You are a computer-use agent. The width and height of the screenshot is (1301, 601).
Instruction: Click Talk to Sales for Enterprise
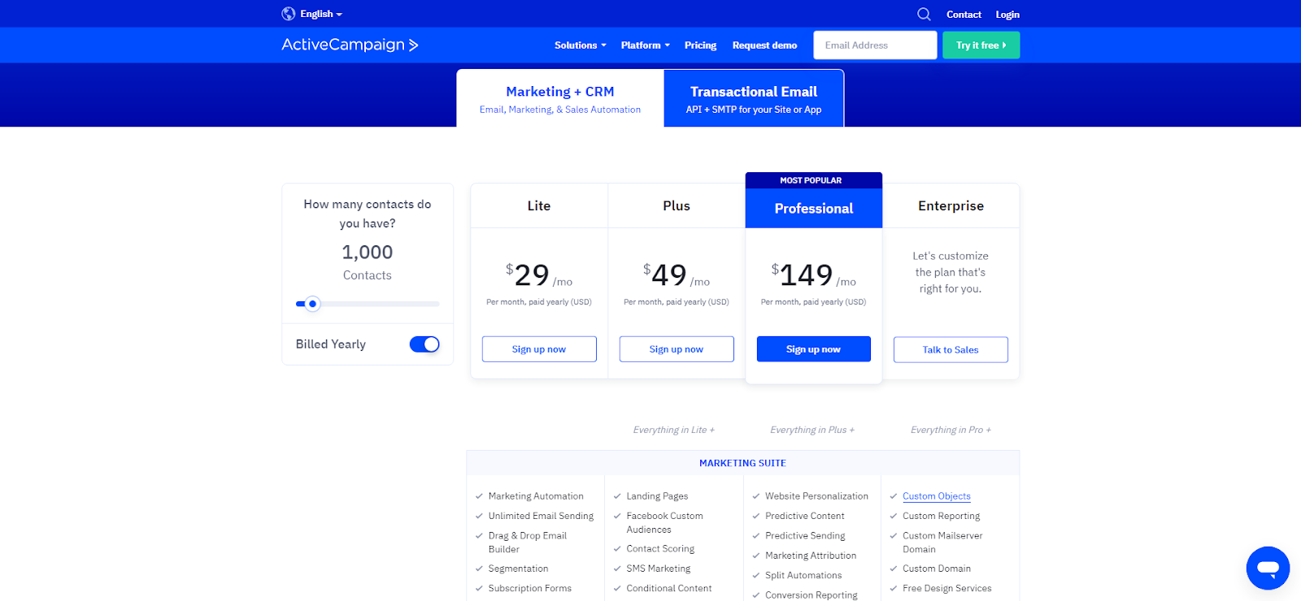[951, 350]
